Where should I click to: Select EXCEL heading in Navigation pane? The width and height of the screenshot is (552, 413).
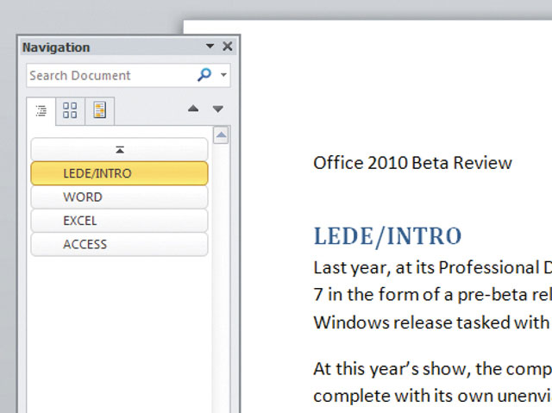click(x=119, y=221)
